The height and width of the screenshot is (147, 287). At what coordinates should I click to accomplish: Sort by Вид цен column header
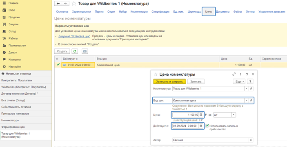(x=157, y=59)
